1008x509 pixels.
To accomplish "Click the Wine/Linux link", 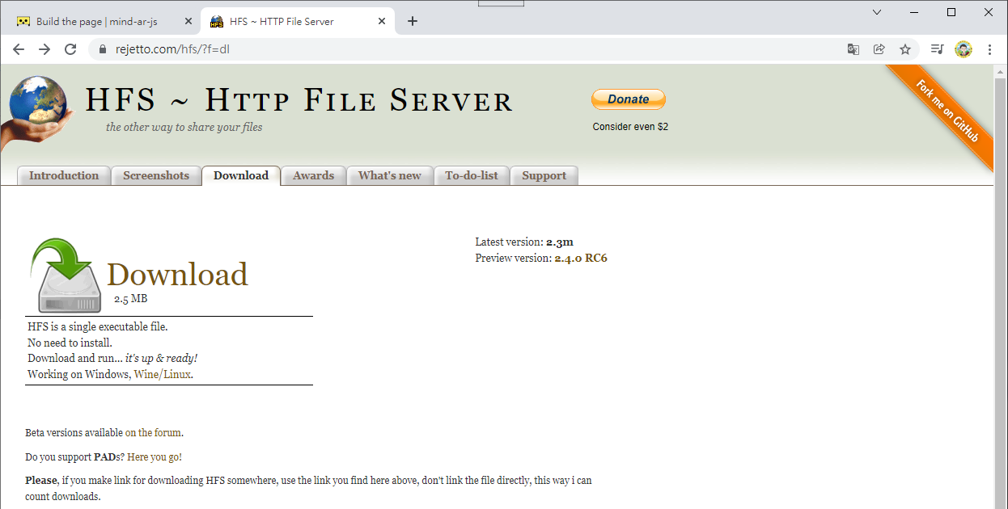I will click(163, 375).
